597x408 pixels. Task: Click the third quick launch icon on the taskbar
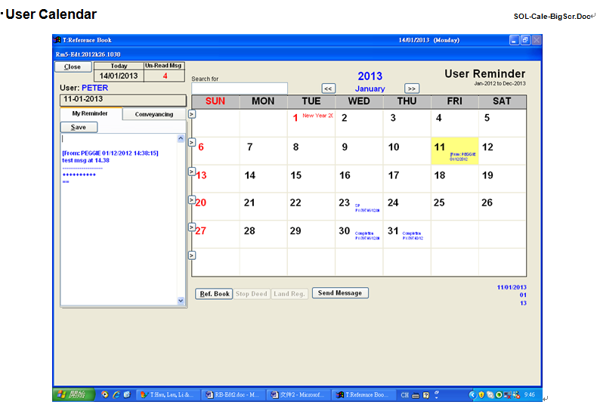(127, 394)
